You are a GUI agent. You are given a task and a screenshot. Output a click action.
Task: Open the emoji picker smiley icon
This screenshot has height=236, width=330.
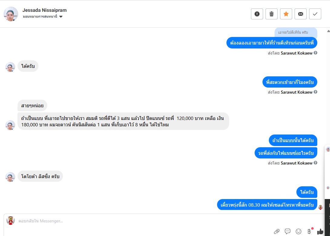tap(299, 231)
